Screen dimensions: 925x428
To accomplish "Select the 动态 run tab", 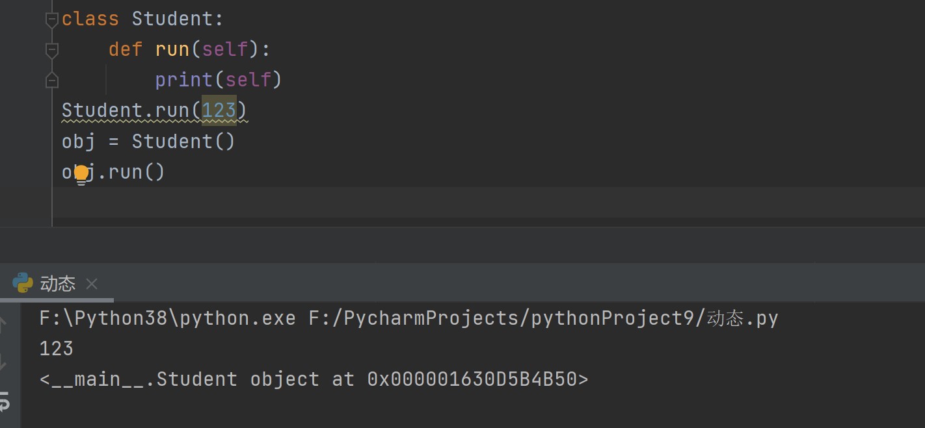I will 57,284.
